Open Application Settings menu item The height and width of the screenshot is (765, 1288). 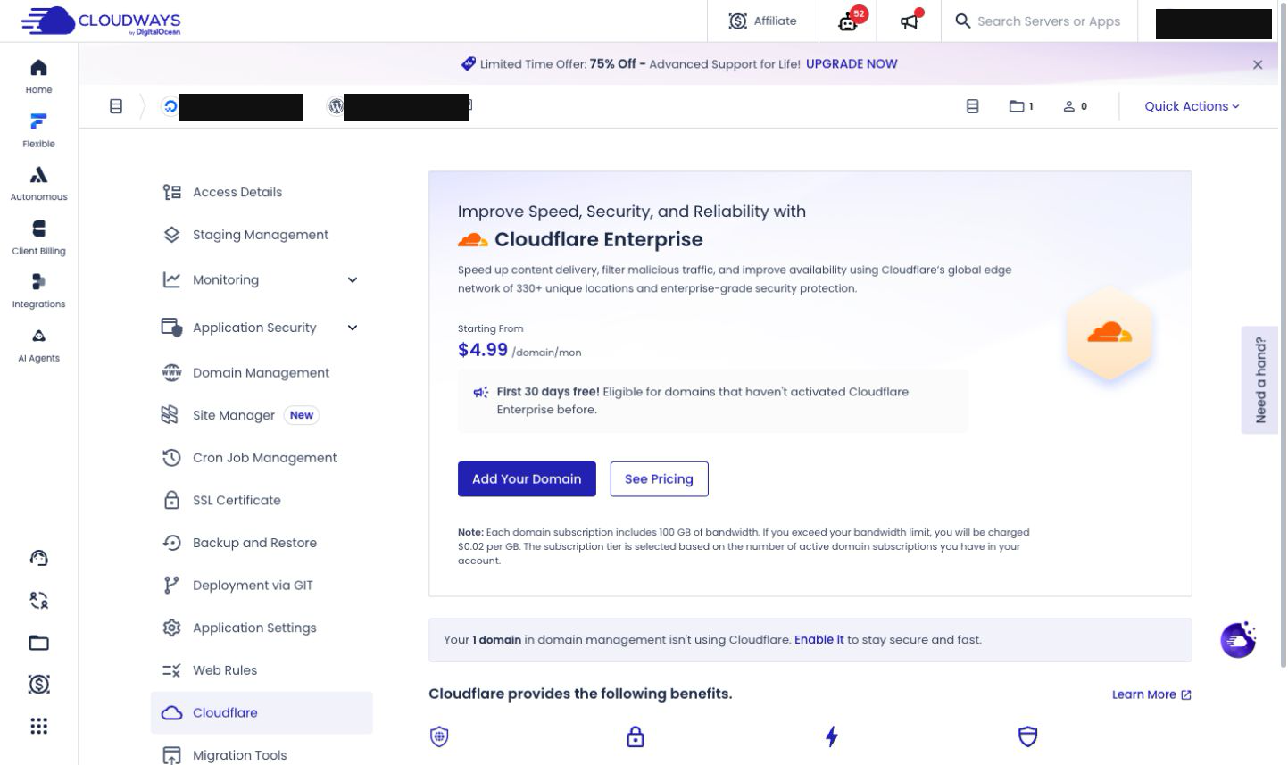[x=262, y=628]
